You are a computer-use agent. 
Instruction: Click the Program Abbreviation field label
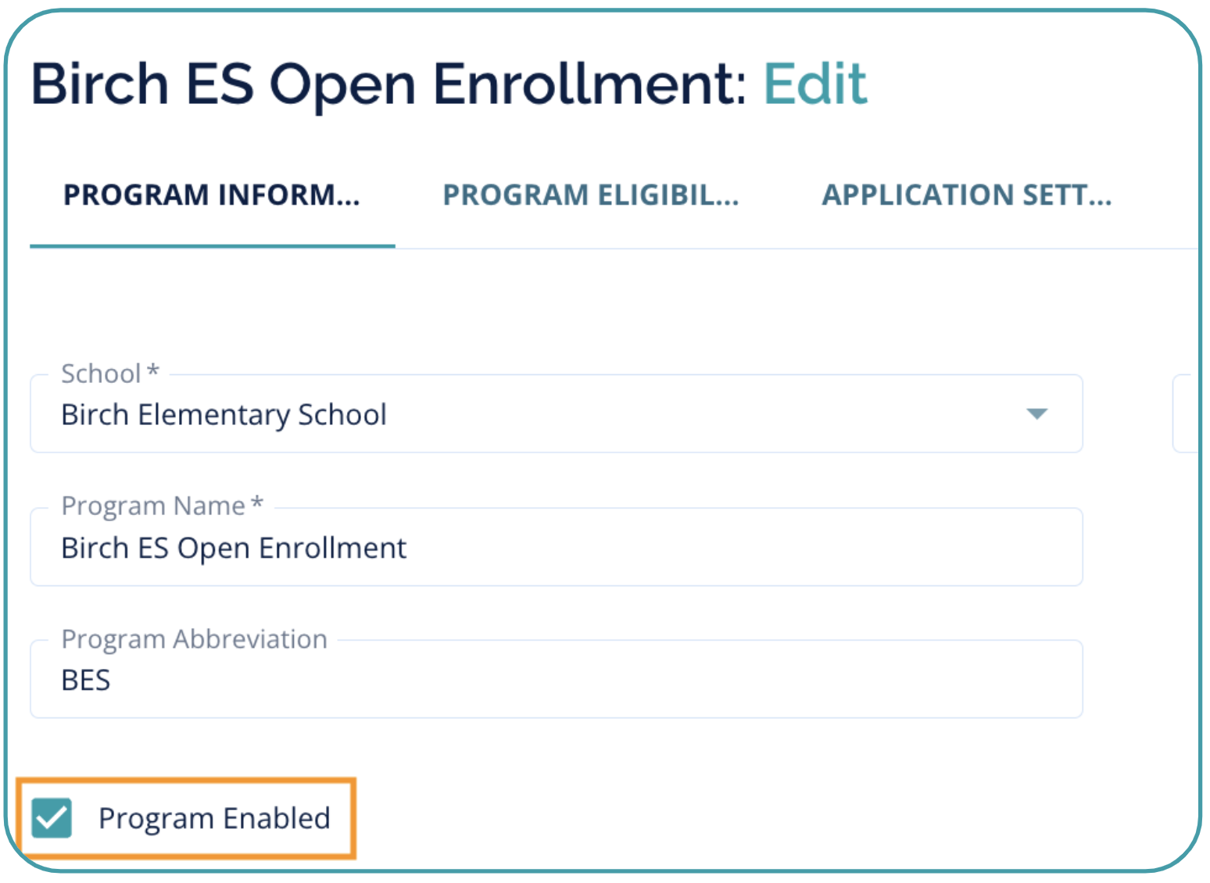click(194, 639)
